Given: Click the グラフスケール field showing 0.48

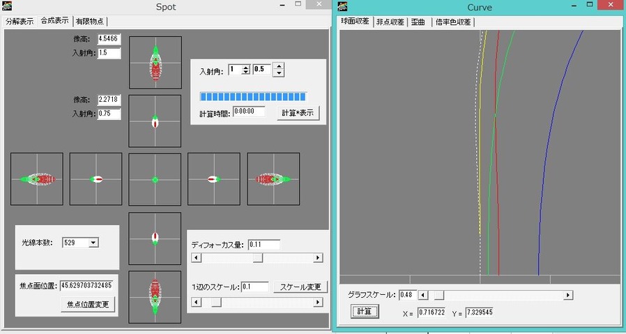Looking at the screenshot, I should click(x=407, y=295).
